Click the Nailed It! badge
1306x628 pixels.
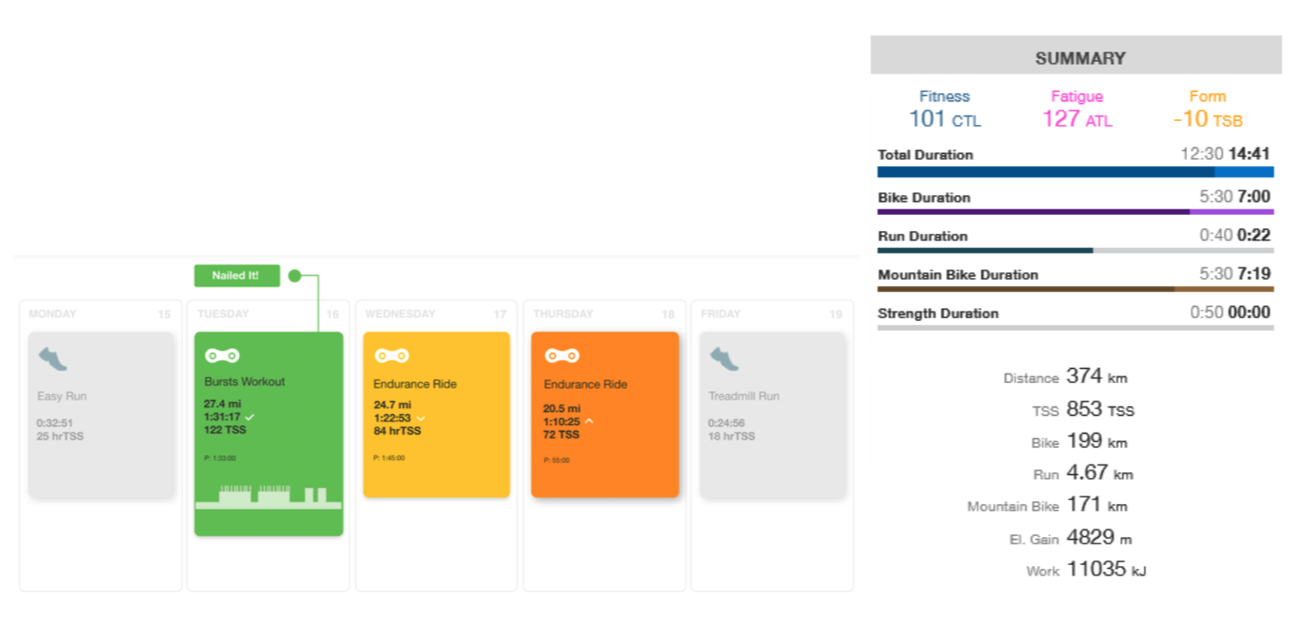pos(237,276)
